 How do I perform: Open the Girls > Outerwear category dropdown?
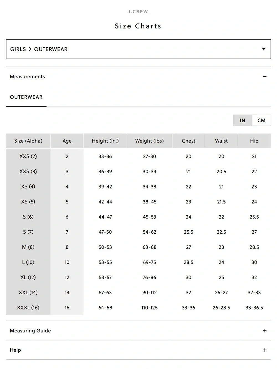[138, 49]
